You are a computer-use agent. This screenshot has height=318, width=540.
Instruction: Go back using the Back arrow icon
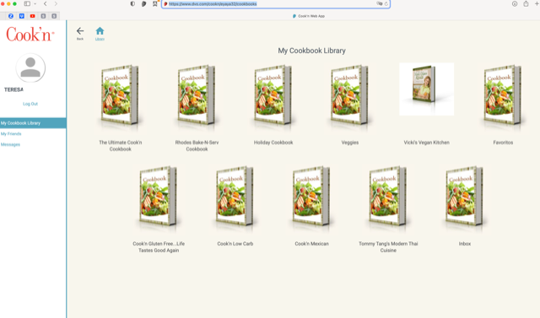80,31
